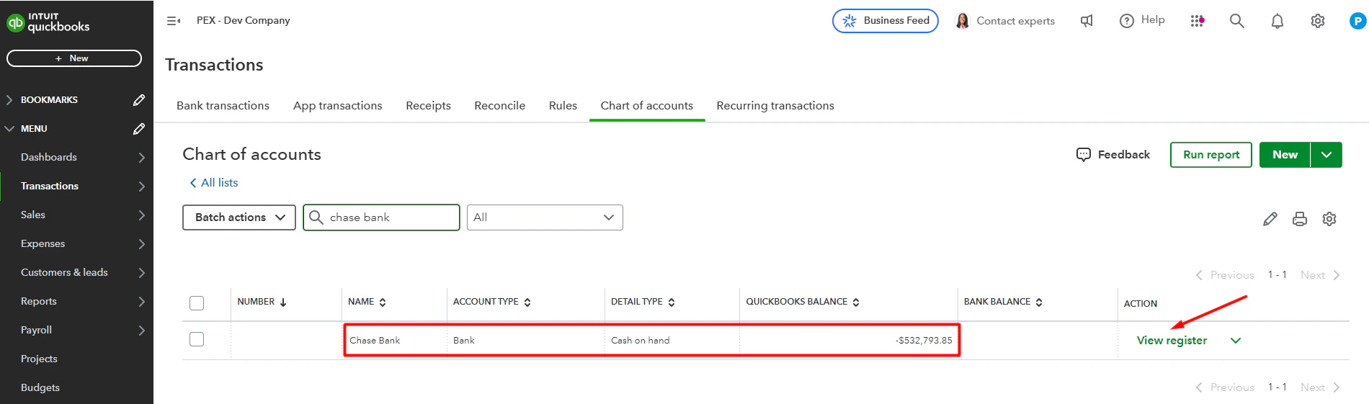Image resolution: width=1369 pixels, height=404 pixels.
Task: Open the notifications bell
Action: (x=1277, y=21)
